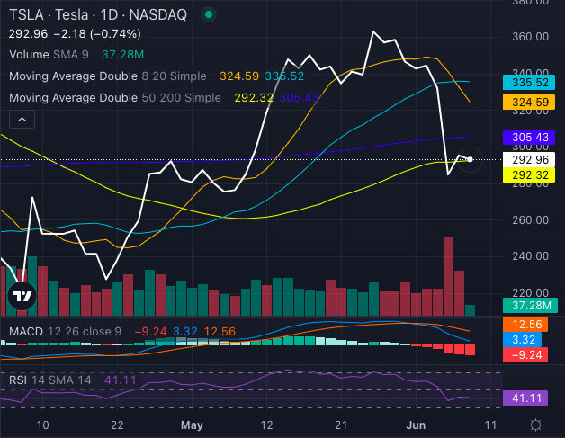Click the MACD 12 26 close 9 legend
Viewport: 565px width, 438px height.
tap(122, 331)
